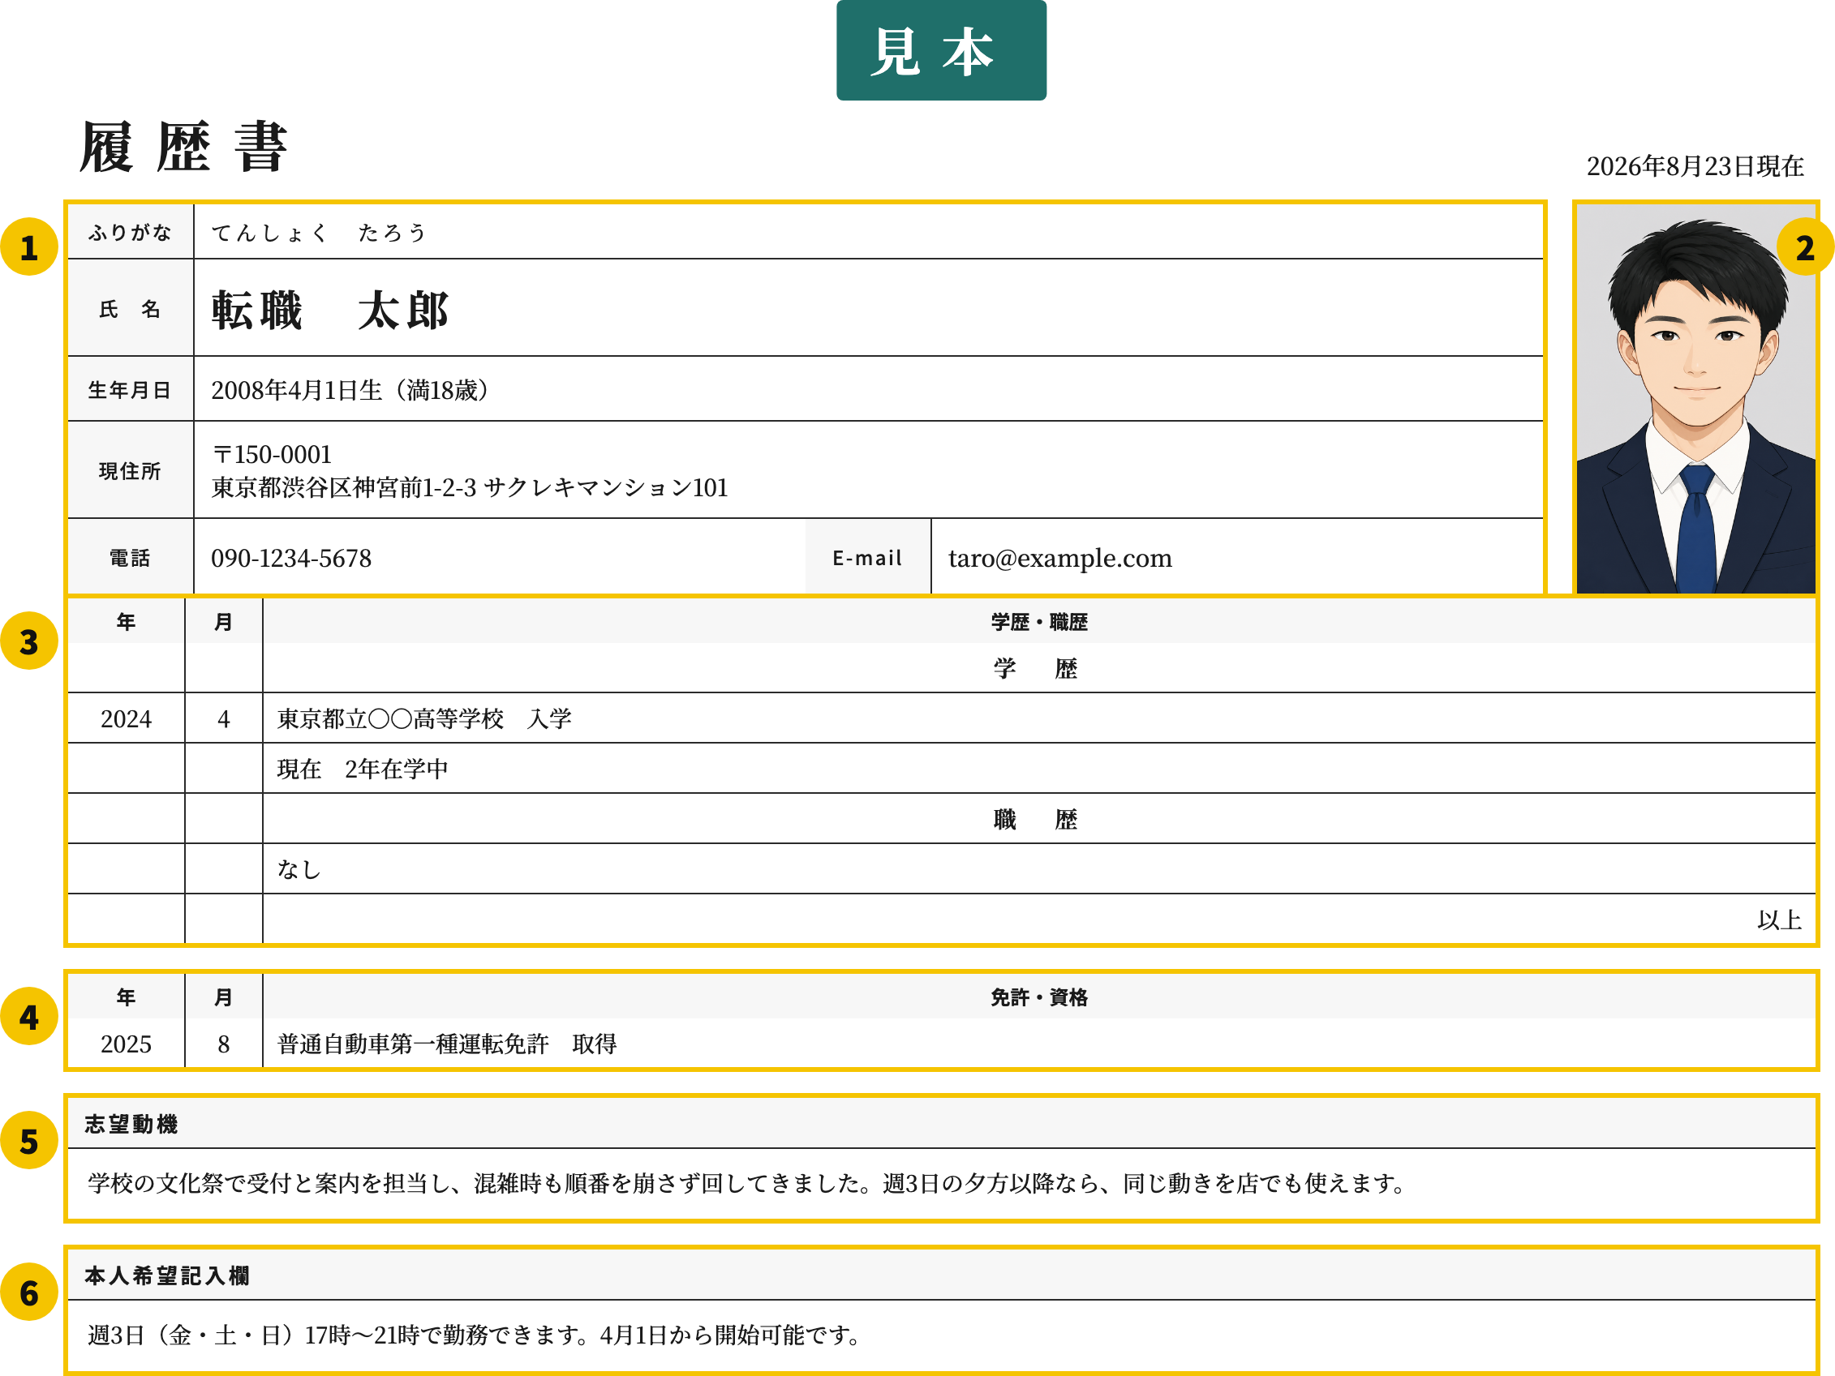Image resolution: width=1835 pixels, height=1376 pixels.
Task: Click なし in work history
Action: (x=299, y=869)
